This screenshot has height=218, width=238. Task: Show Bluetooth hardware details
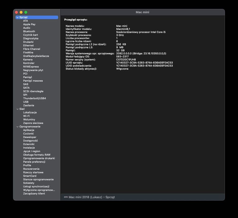[29, 31]
